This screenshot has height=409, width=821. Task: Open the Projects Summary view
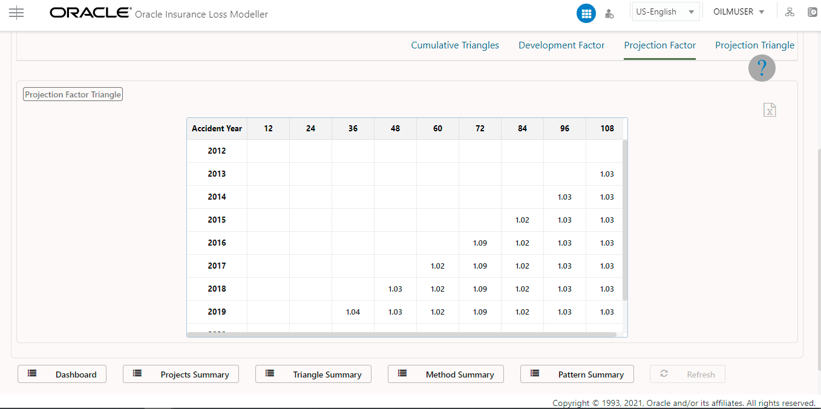(x=180, y=374)
